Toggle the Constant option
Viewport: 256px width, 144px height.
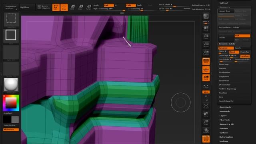pos(245,56)
